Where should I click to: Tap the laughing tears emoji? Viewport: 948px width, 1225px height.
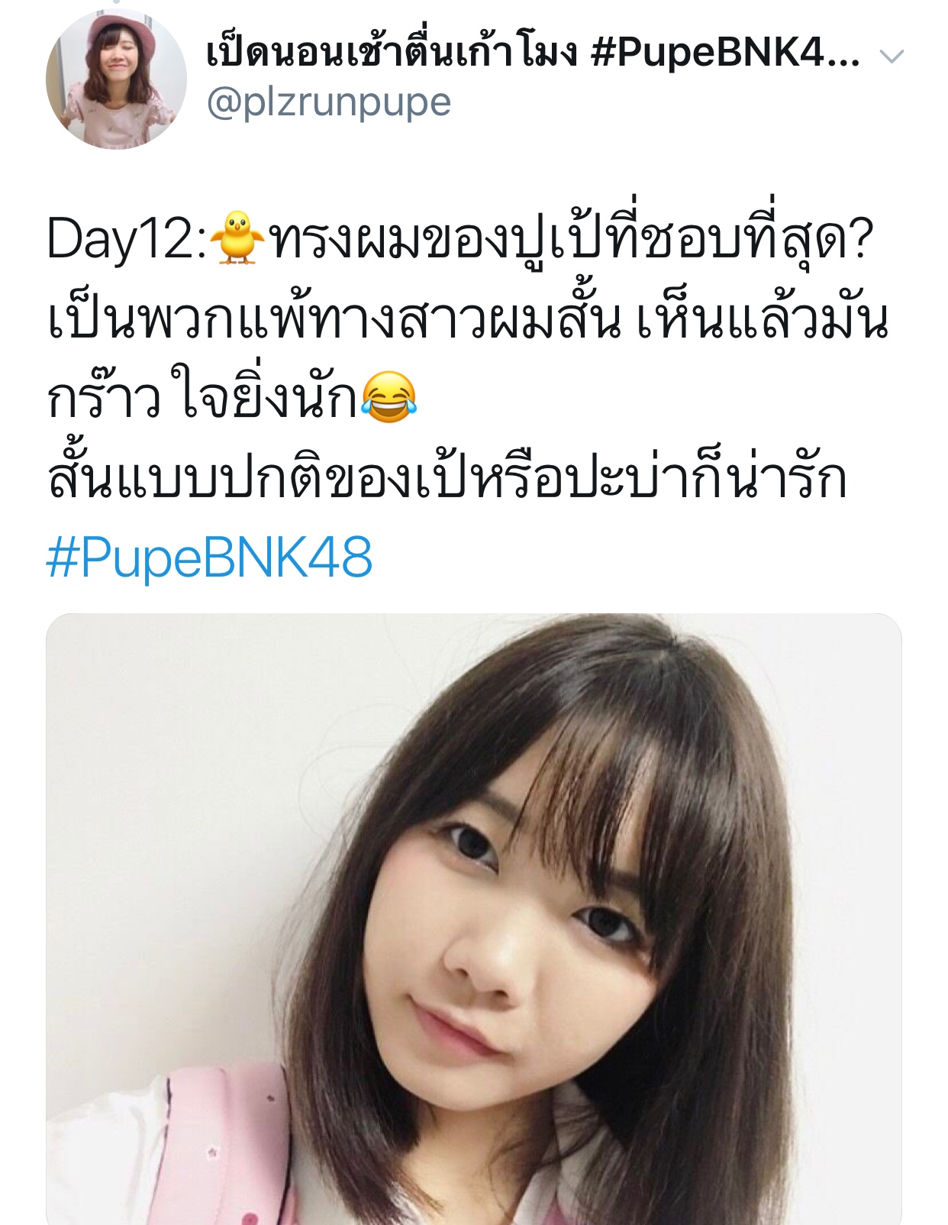click(389, 397)
